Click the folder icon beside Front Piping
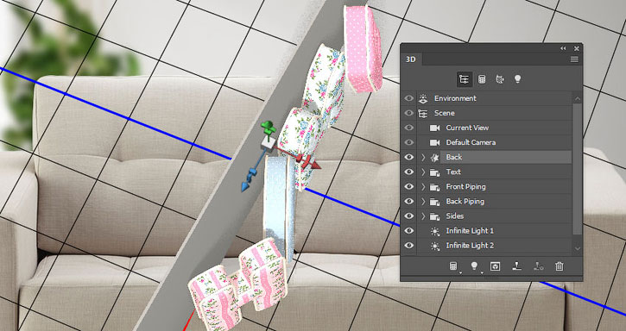The height and width of the screenshot is (331, 626). click(x=434, y=187)
